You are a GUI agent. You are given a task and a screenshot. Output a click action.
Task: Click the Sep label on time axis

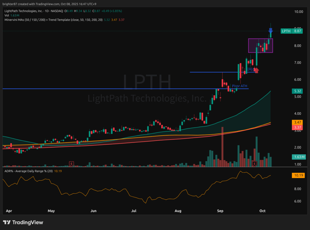pyautogui.click(x=220, y=211)
